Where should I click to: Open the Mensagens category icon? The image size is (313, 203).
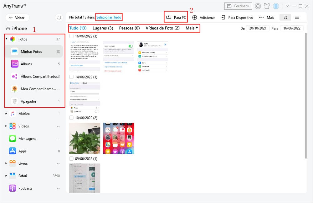pyautogui.click(x=13, y=138)
